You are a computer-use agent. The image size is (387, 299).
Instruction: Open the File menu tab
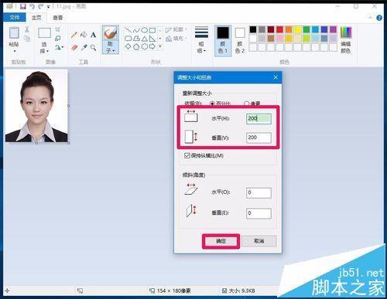(x=15, y=18)
